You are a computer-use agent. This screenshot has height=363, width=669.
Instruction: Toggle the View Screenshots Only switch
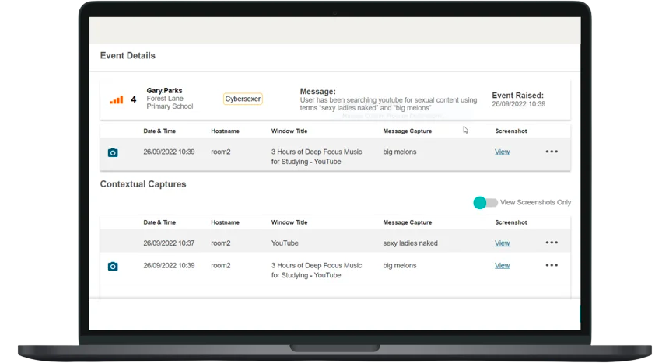coord(485,203)
